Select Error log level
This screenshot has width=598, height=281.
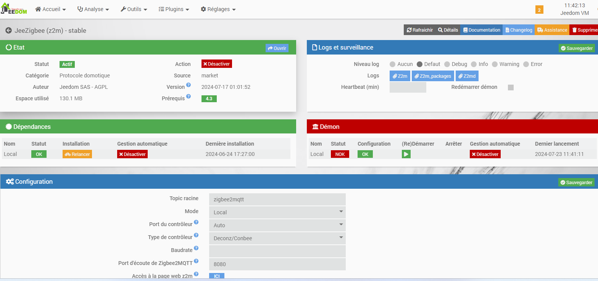pos(526,64)
